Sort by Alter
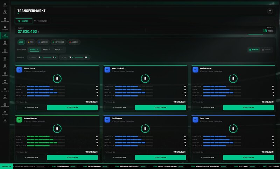The image size is (280, 169). (x=59, y=50)
